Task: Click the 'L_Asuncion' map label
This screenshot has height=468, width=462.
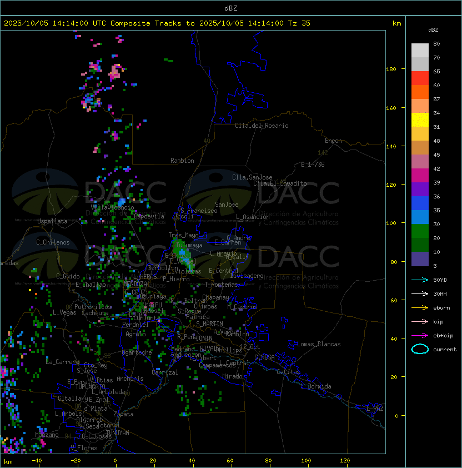Action: point(253,217)
